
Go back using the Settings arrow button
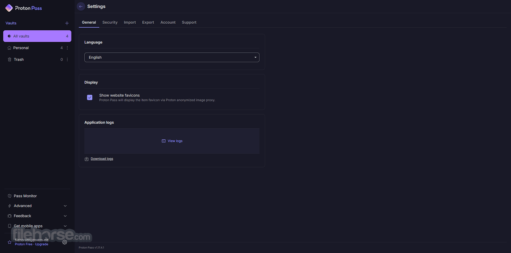(81, 7)
